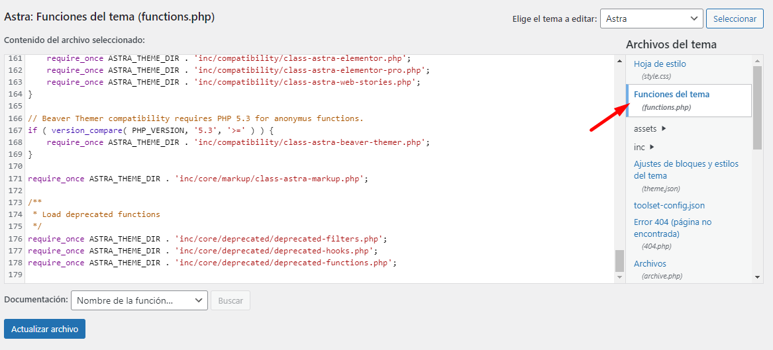
Task: Click 'inc/compatibility/class-astra-elementor.php' string
Action: (301, 58)
